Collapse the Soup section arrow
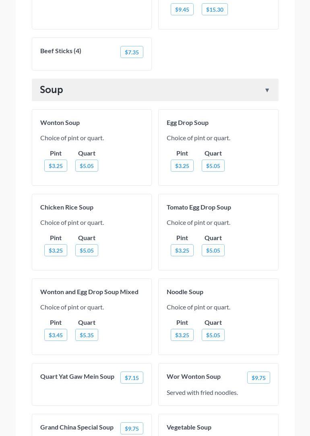Image resolution: width=310 pixels, height=436 pixels. coord(267,90)
